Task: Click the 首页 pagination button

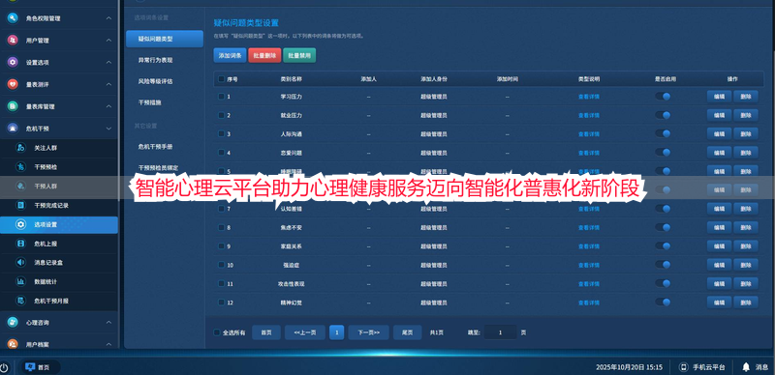Action: click(266, 332)
